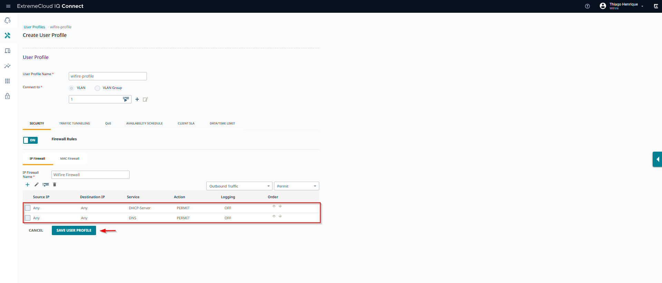Click OFF logging in the DNS row
This screenshot has height=283, width=662.
point(228,218)
